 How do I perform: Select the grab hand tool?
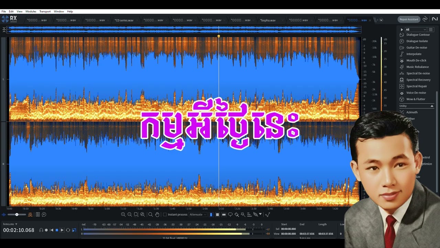157,215
